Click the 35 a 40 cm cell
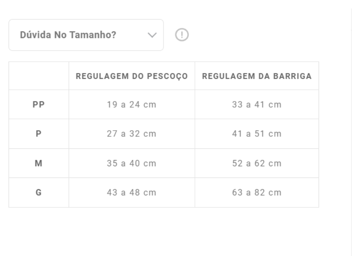 [132, 163]
